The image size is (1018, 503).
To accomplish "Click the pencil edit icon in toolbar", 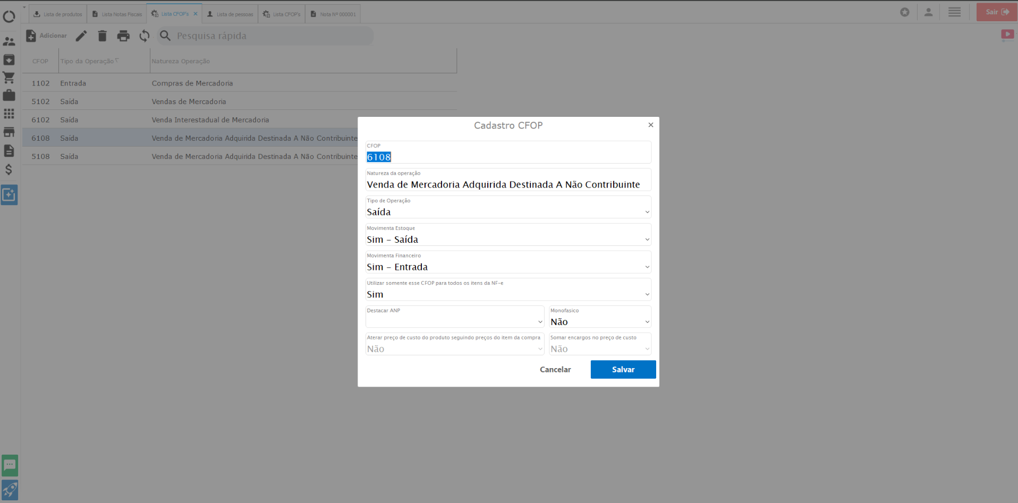I will point(81,36).
